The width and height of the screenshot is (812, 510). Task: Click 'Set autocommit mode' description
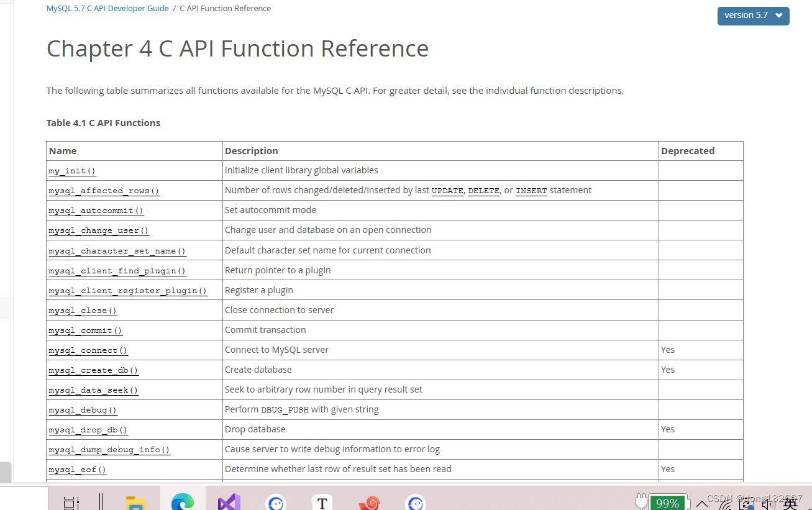(x=270, y=210)
